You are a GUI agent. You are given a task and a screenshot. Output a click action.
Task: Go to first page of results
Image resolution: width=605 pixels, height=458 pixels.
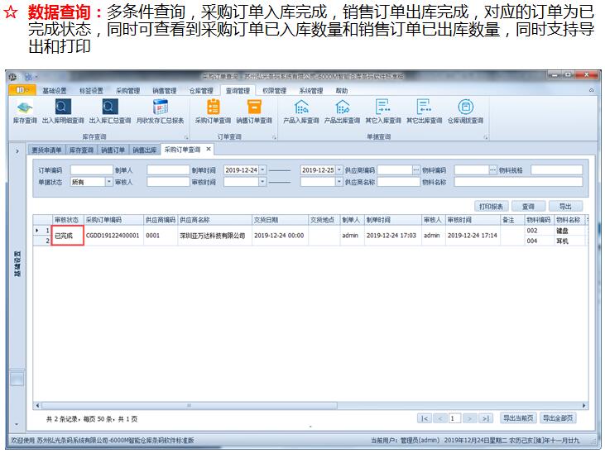(425, 418)
